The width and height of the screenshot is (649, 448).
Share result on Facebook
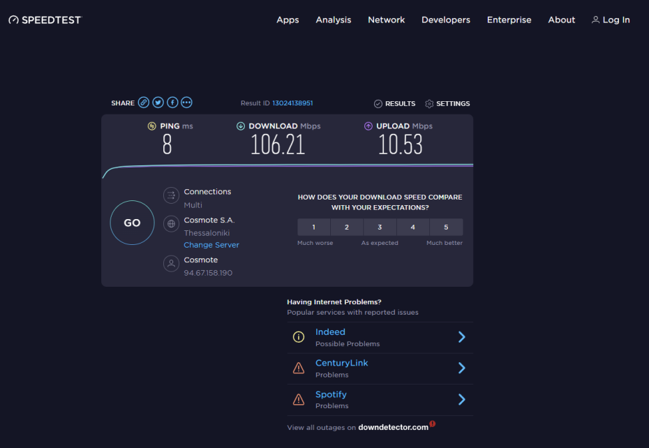(x=172, y=103)
